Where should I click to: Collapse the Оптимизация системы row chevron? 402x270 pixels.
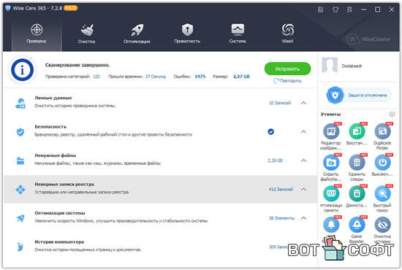[303, 218]
